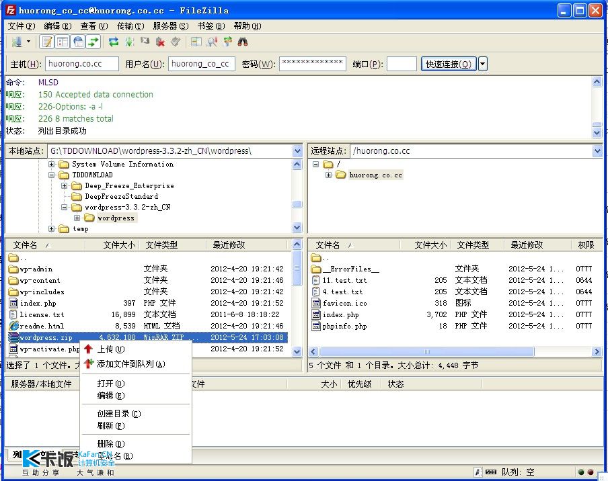The height and width of the screenshot is (481, 608).
Task: Search files with the binoculars icon
Action: click(x=243, y=42)
